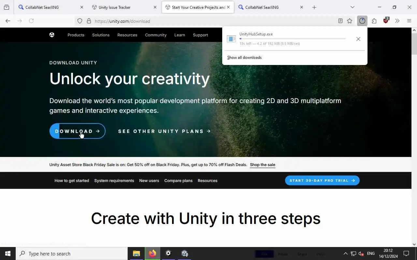Open Learn menu
The width and height of the screenshot is (417, 260).
tap(180, 35)
